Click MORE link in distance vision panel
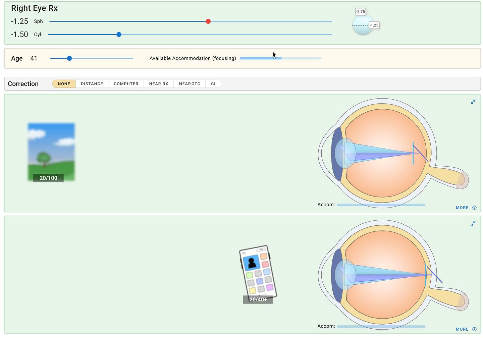This screenshot has width=483, height=338. tap(462, 208)
